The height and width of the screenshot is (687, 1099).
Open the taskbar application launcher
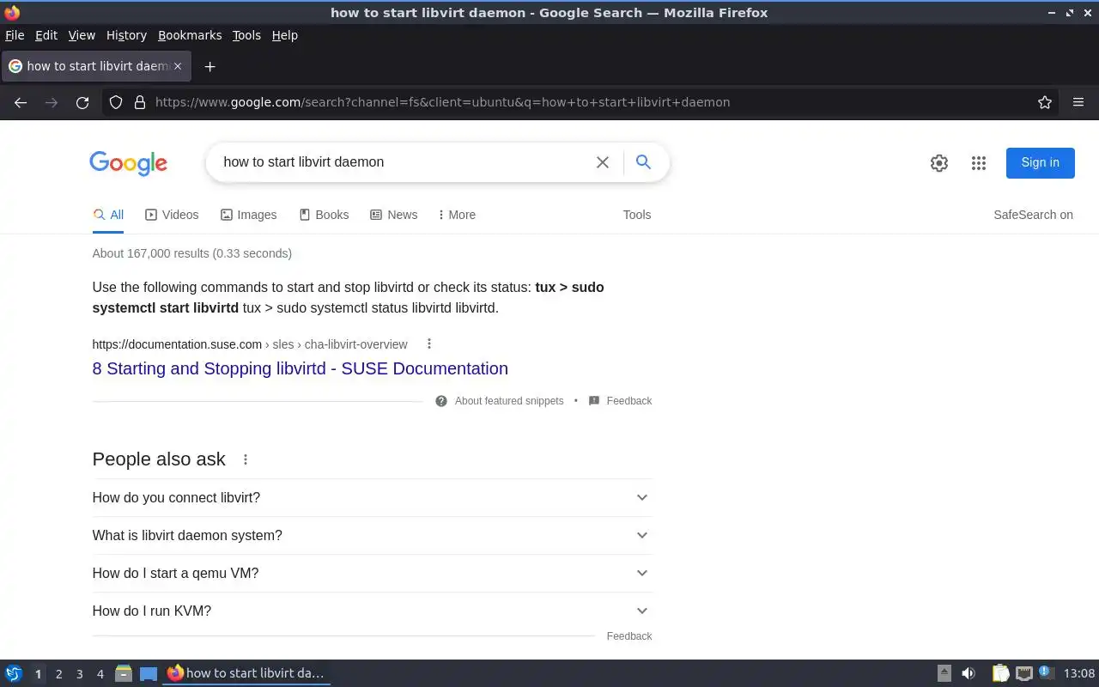coord(13,673)
